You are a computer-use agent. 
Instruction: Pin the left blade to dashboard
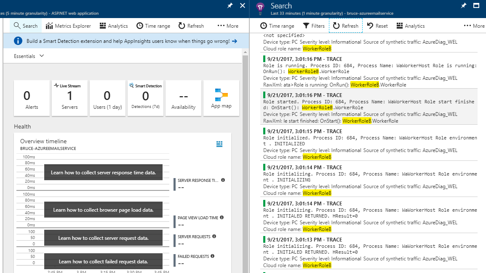coord(230,5)
